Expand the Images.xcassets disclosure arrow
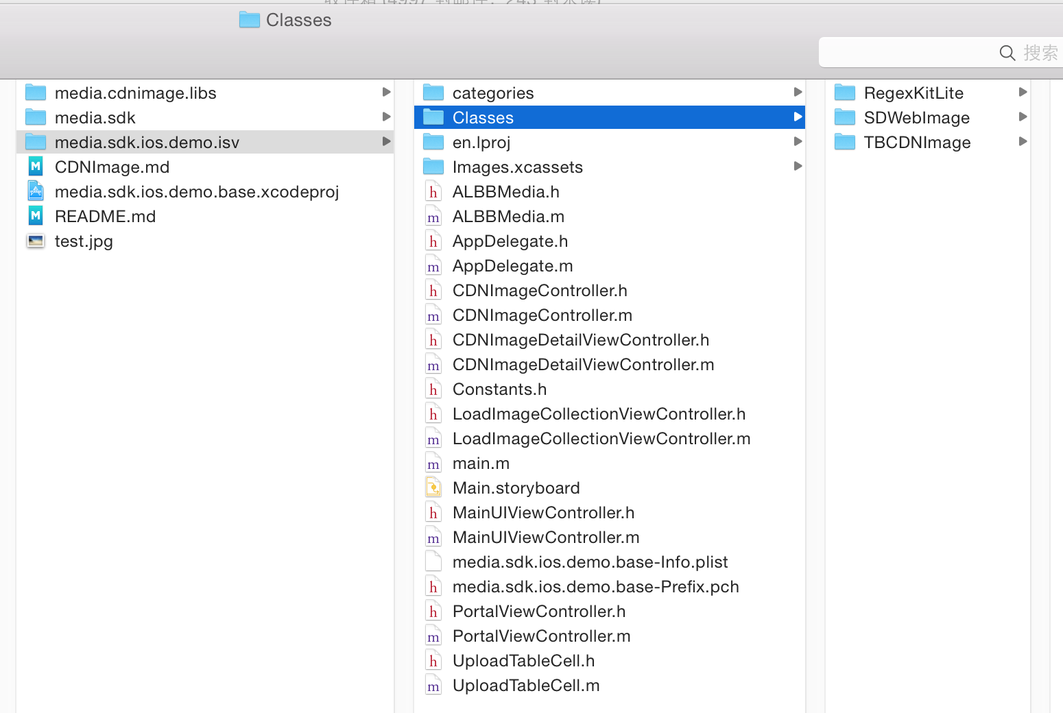 (x=798, y=167)
